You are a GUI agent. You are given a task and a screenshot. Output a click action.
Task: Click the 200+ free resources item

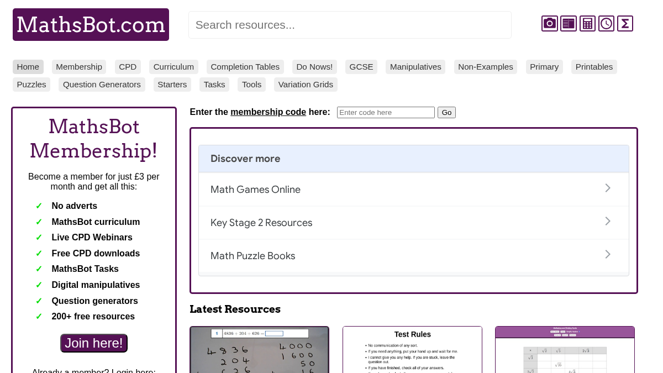(93, 317)
